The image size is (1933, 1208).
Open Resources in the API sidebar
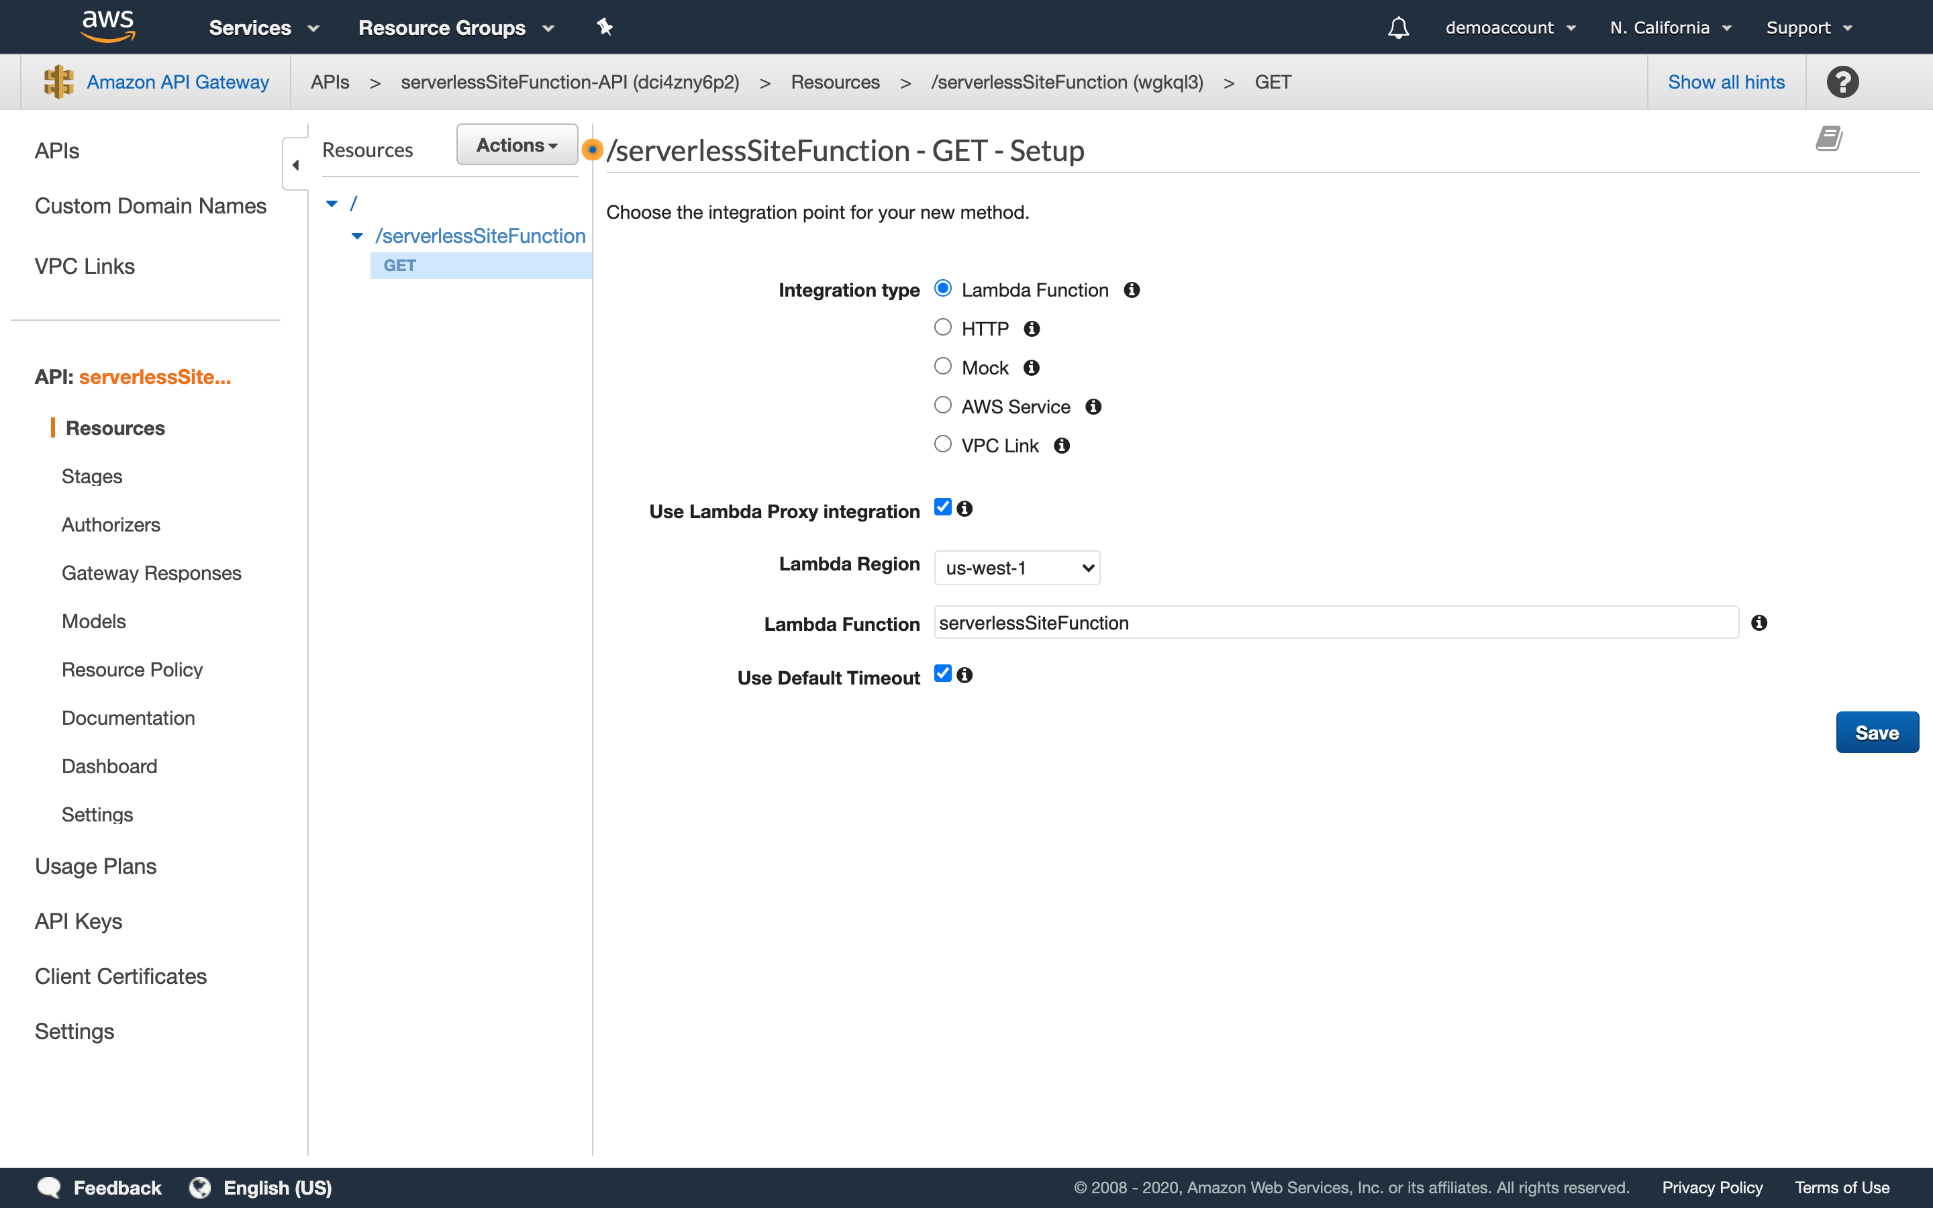(115, 428)
